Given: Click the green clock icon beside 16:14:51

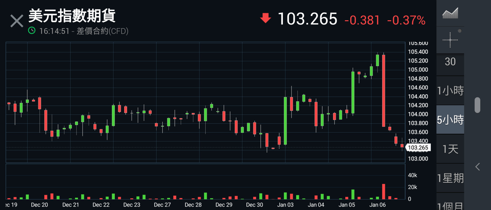Looking at the screenshot, I should click(x=32, y=31).
